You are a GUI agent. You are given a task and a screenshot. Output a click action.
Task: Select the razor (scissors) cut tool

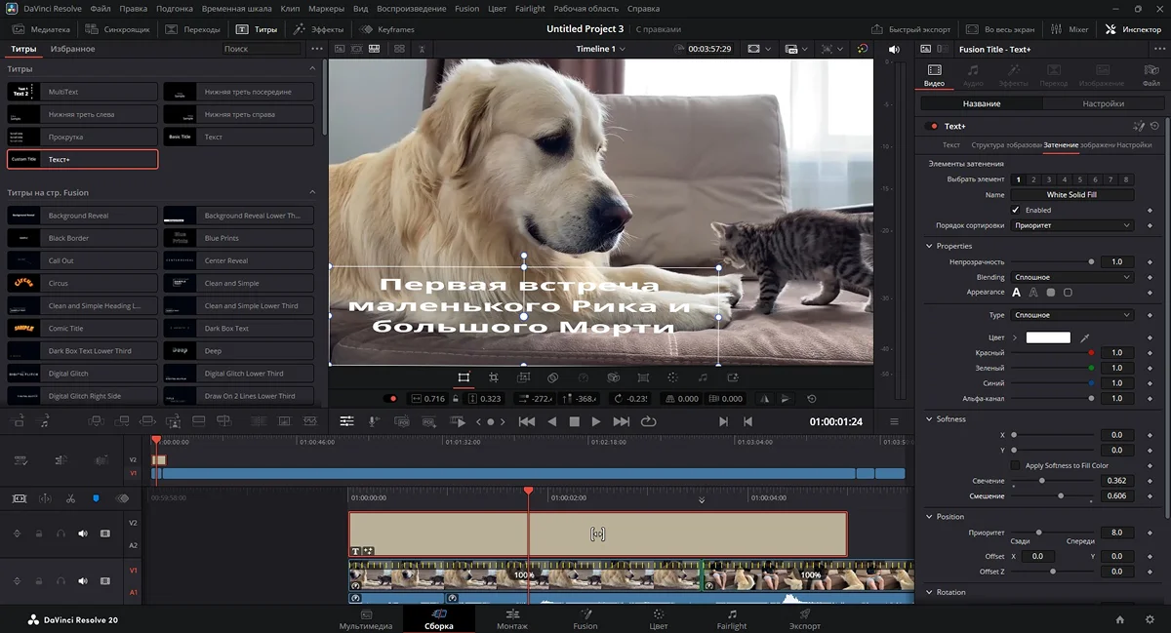coord(70,498)
